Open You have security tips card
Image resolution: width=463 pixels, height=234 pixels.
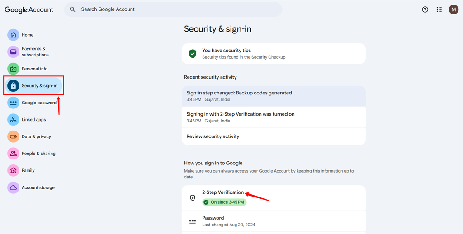tap(274, 54)
